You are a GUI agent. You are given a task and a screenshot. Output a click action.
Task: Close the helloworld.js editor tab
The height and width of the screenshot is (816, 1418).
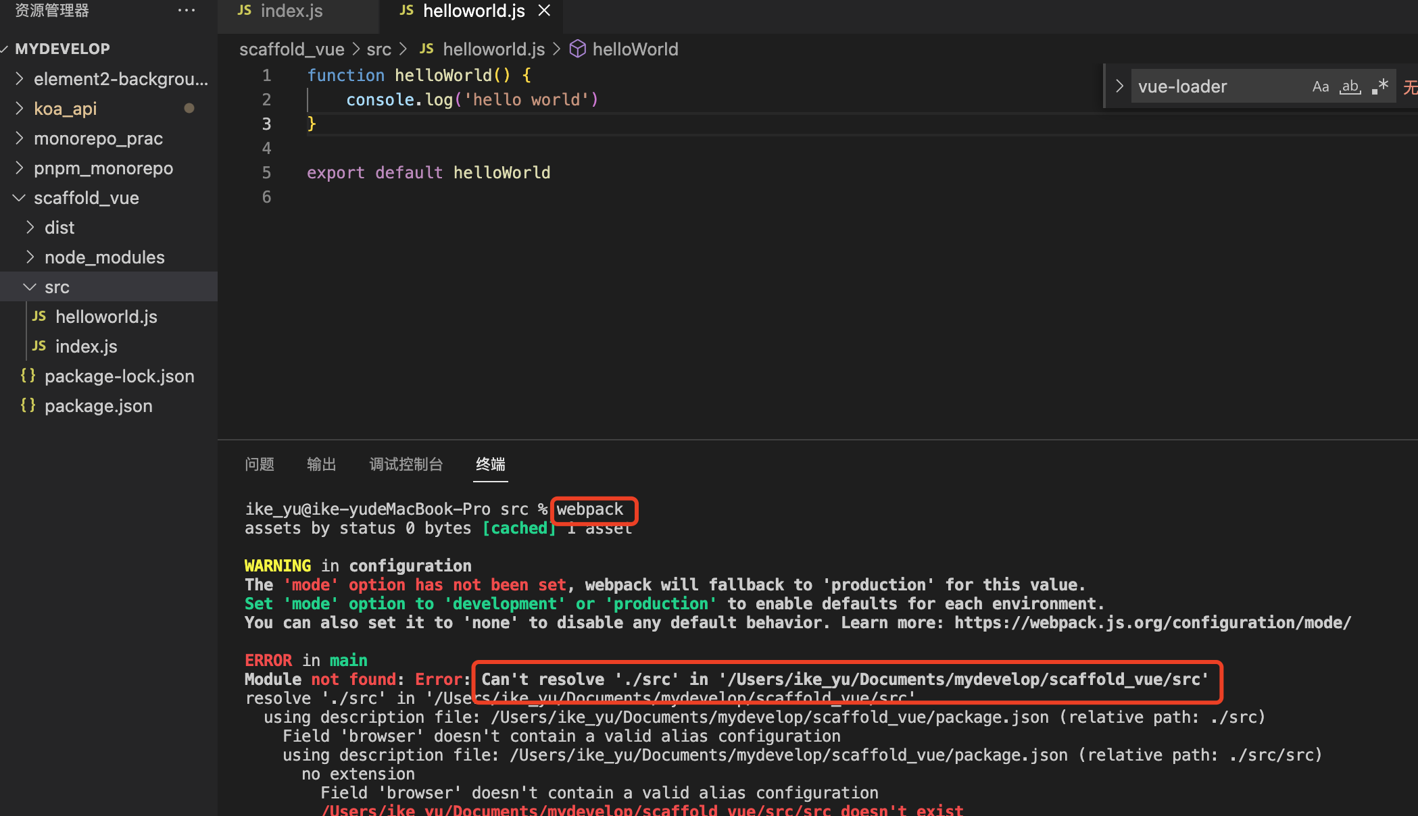pyautogui.click(x=544, y=11)
